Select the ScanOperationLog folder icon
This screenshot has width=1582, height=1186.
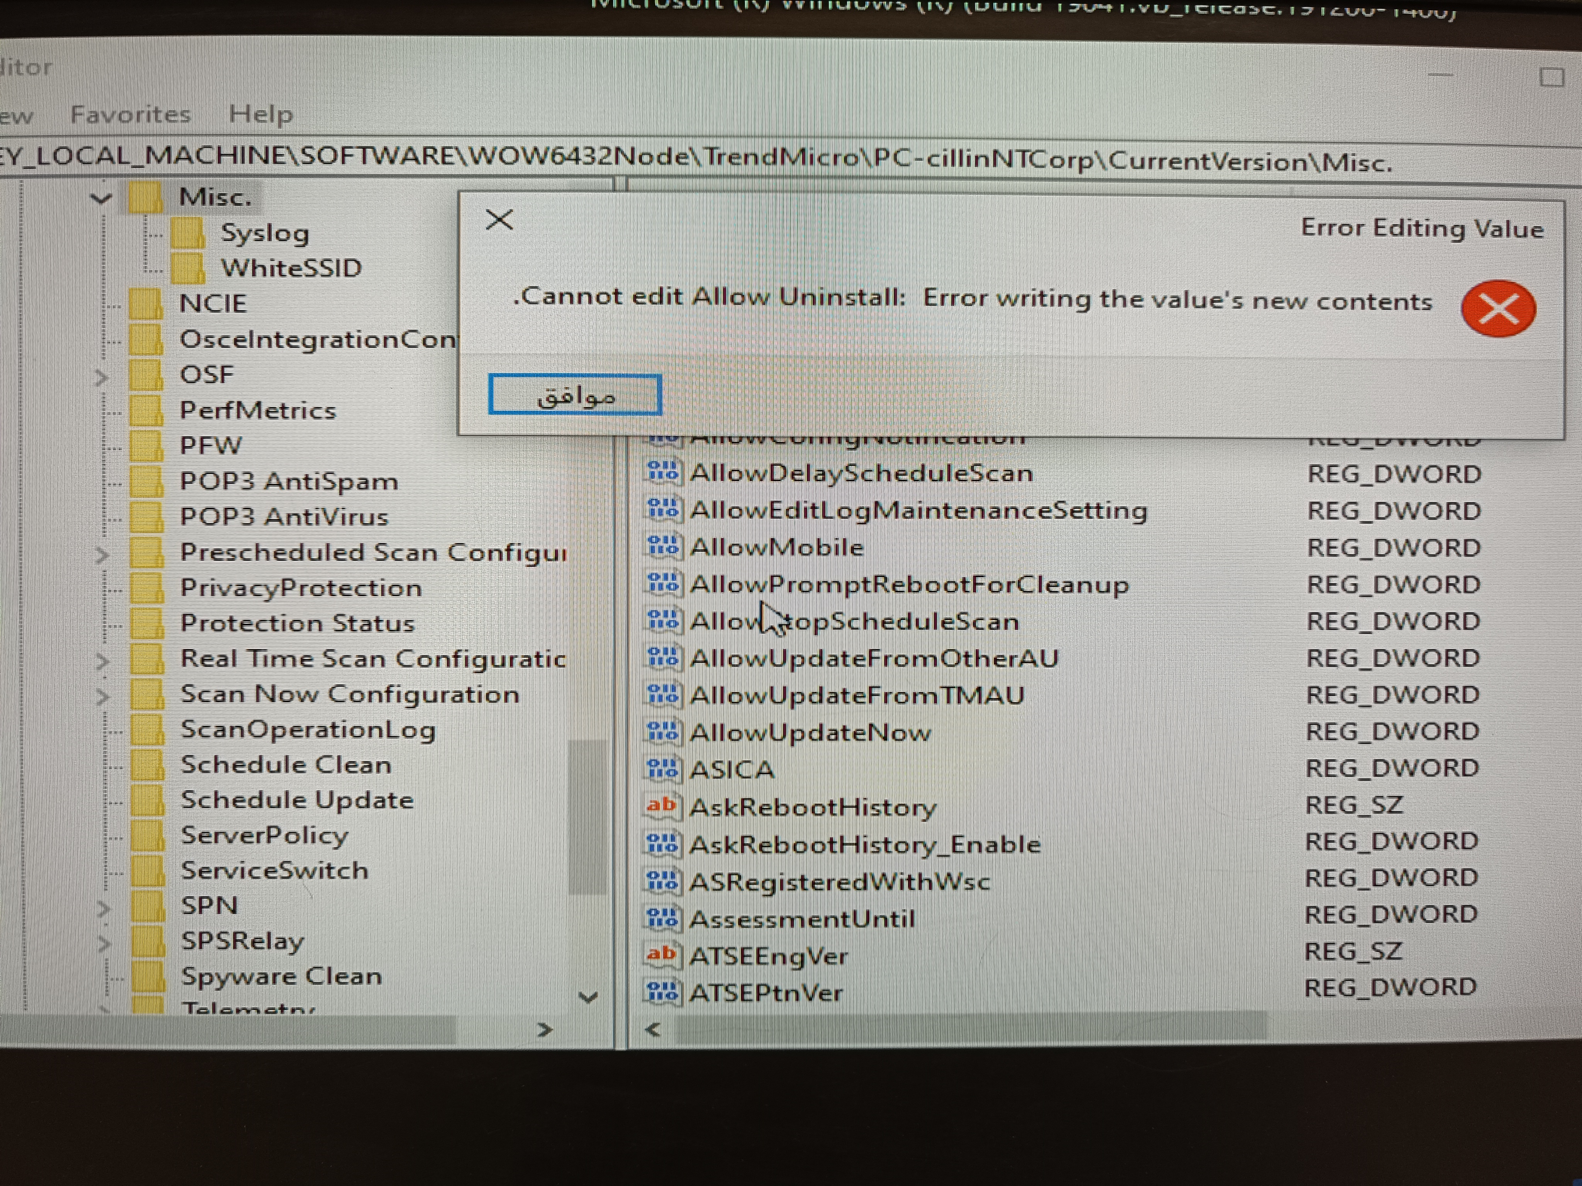(148, 730)
